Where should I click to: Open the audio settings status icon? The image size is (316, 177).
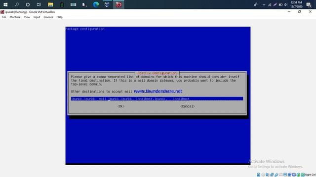click(x=268, y=175)
